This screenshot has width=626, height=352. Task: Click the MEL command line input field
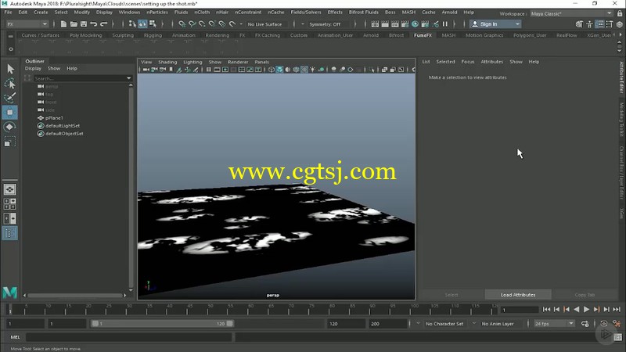coord(128,337)
